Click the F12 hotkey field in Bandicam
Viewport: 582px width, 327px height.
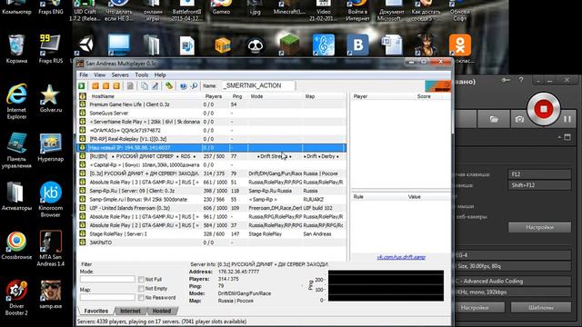click(x=539, y=173)
